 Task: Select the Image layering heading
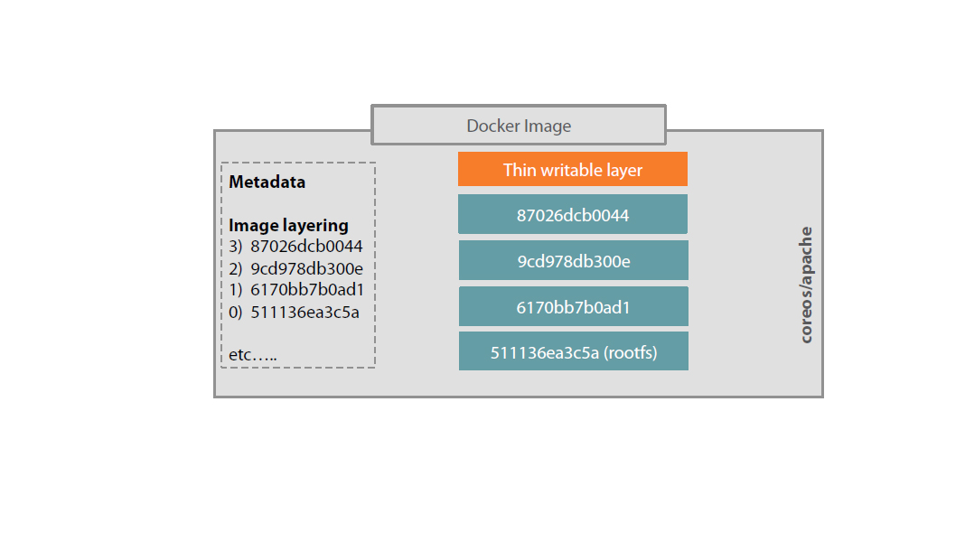pos(288,225)
